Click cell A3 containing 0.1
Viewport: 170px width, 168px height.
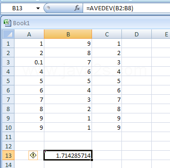tap(29, 62)
